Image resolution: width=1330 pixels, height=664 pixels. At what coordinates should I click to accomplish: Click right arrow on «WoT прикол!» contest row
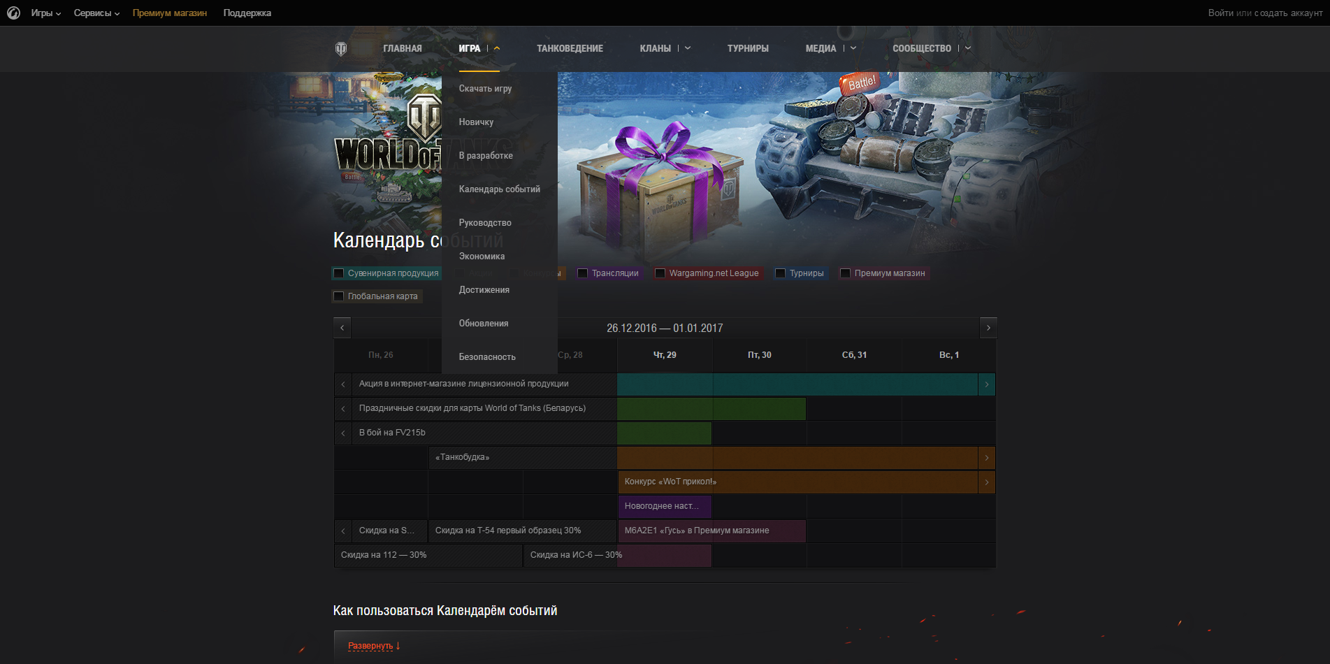987,482
